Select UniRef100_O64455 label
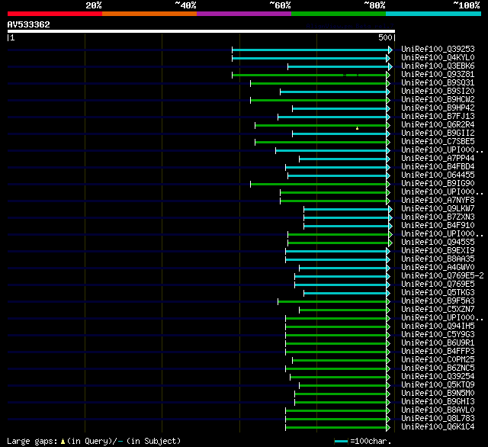This screenshot has height=447, width=488. [x=438, y=175]
